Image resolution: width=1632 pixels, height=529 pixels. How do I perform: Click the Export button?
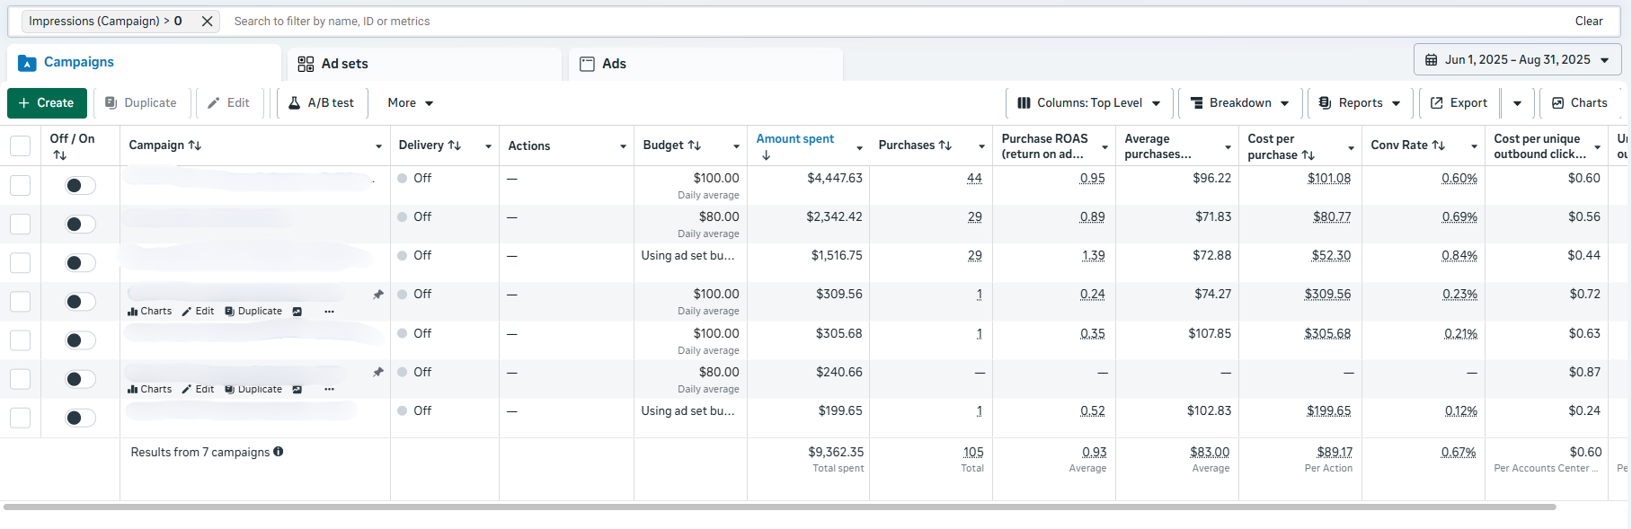point(1459,103)
